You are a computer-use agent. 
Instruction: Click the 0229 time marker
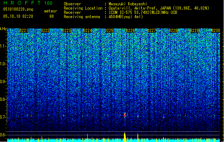[194, 31]
